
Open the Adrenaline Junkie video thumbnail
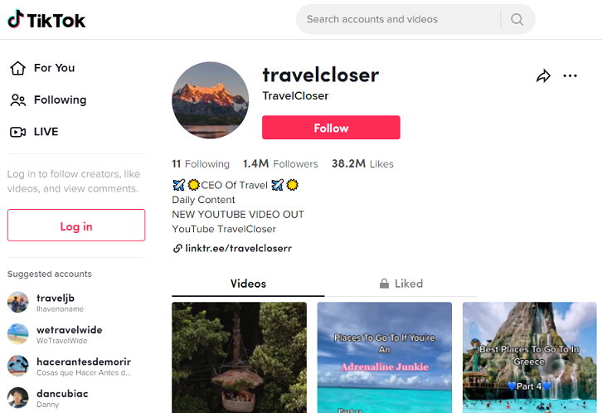tap(384, 357)
